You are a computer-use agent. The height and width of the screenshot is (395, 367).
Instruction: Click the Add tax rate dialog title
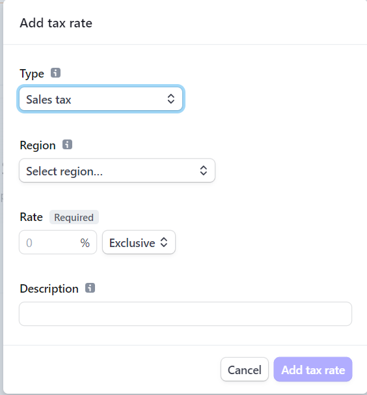pyautogui.click(x=56, y=23)
